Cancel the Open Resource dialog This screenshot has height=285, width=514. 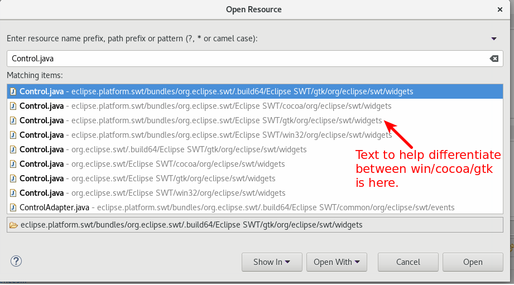(x=408, y=262)
